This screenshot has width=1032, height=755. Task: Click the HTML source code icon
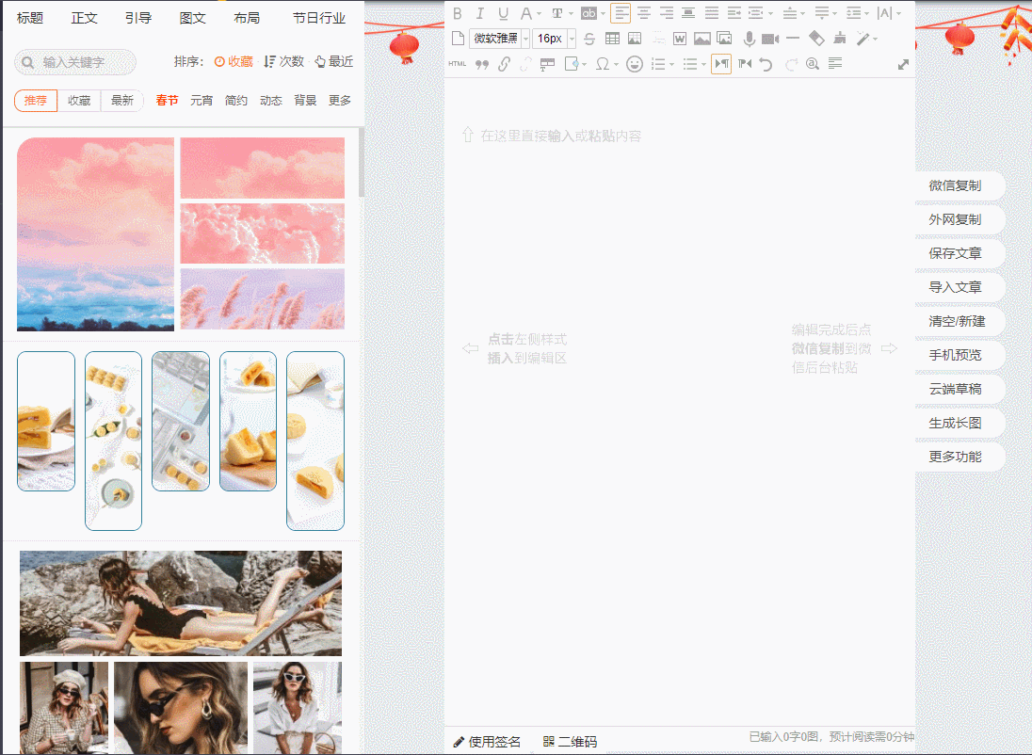point(458,64)
